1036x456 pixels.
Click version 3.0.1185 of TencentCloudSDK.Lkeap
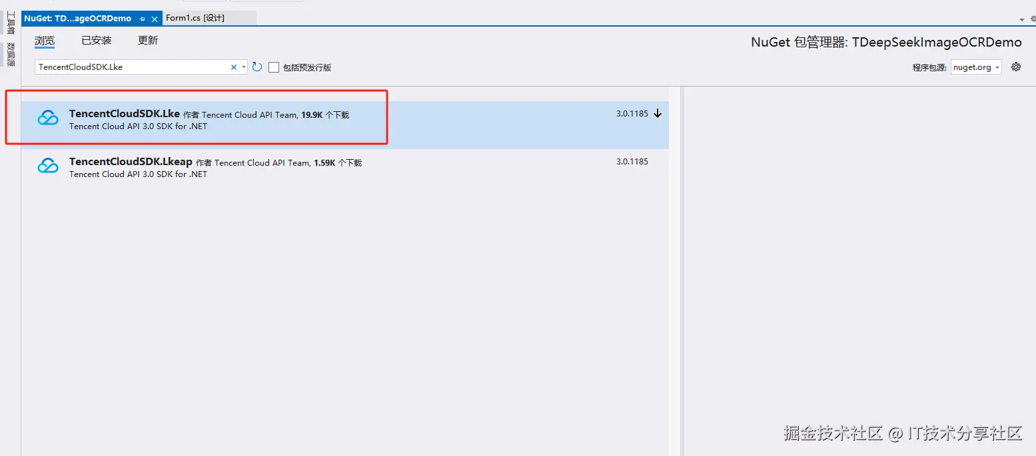pyautogui.click(x=632, y=162)
